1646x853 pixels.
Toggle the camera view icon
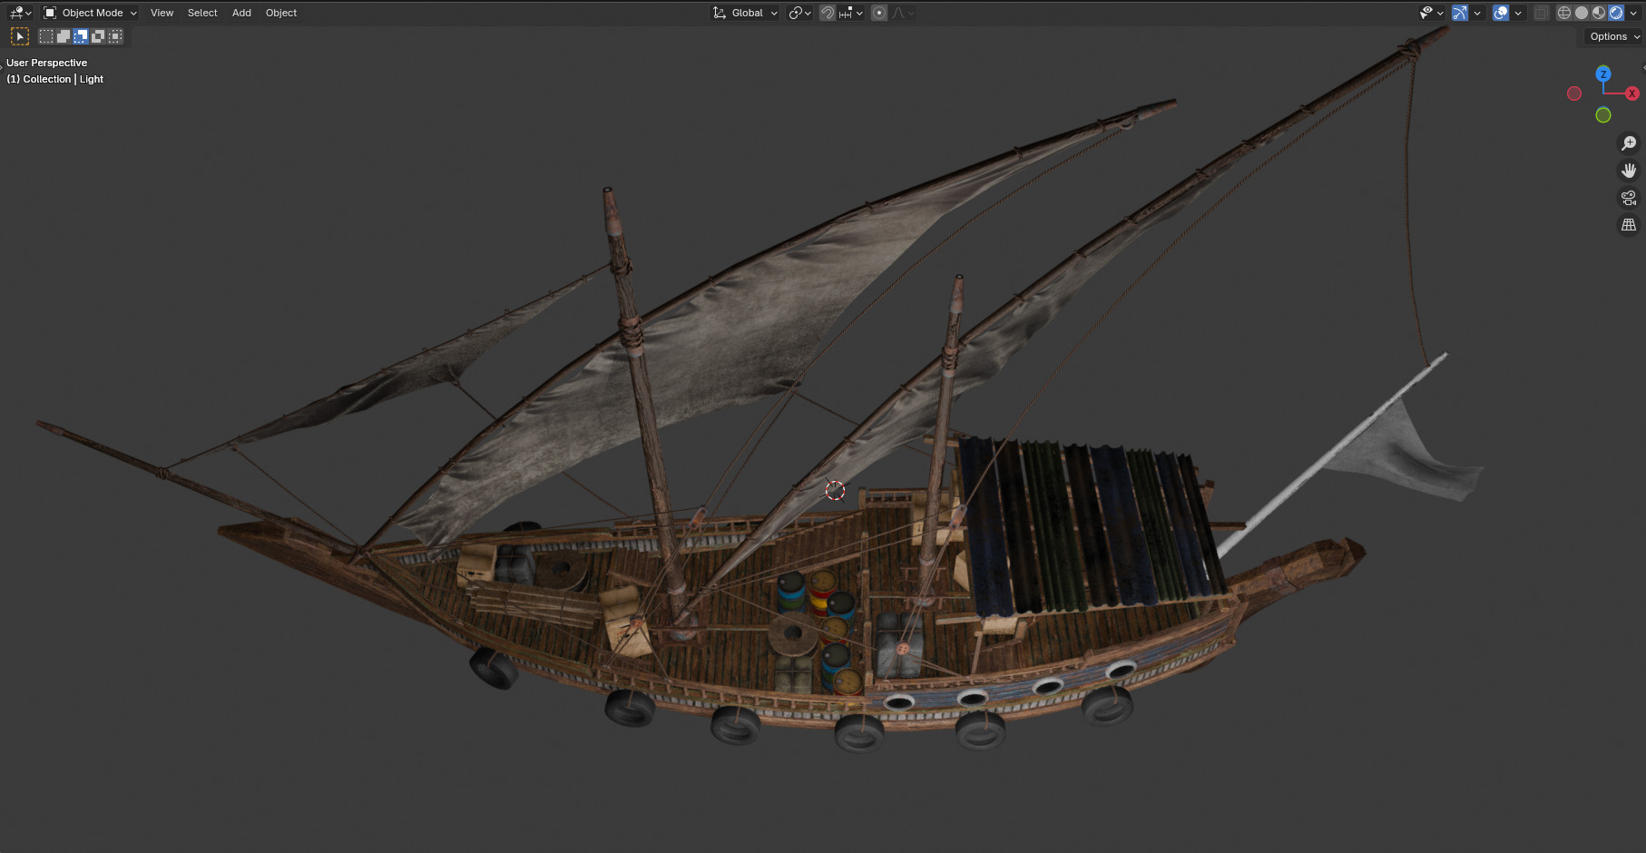(x=1629, y=198)
